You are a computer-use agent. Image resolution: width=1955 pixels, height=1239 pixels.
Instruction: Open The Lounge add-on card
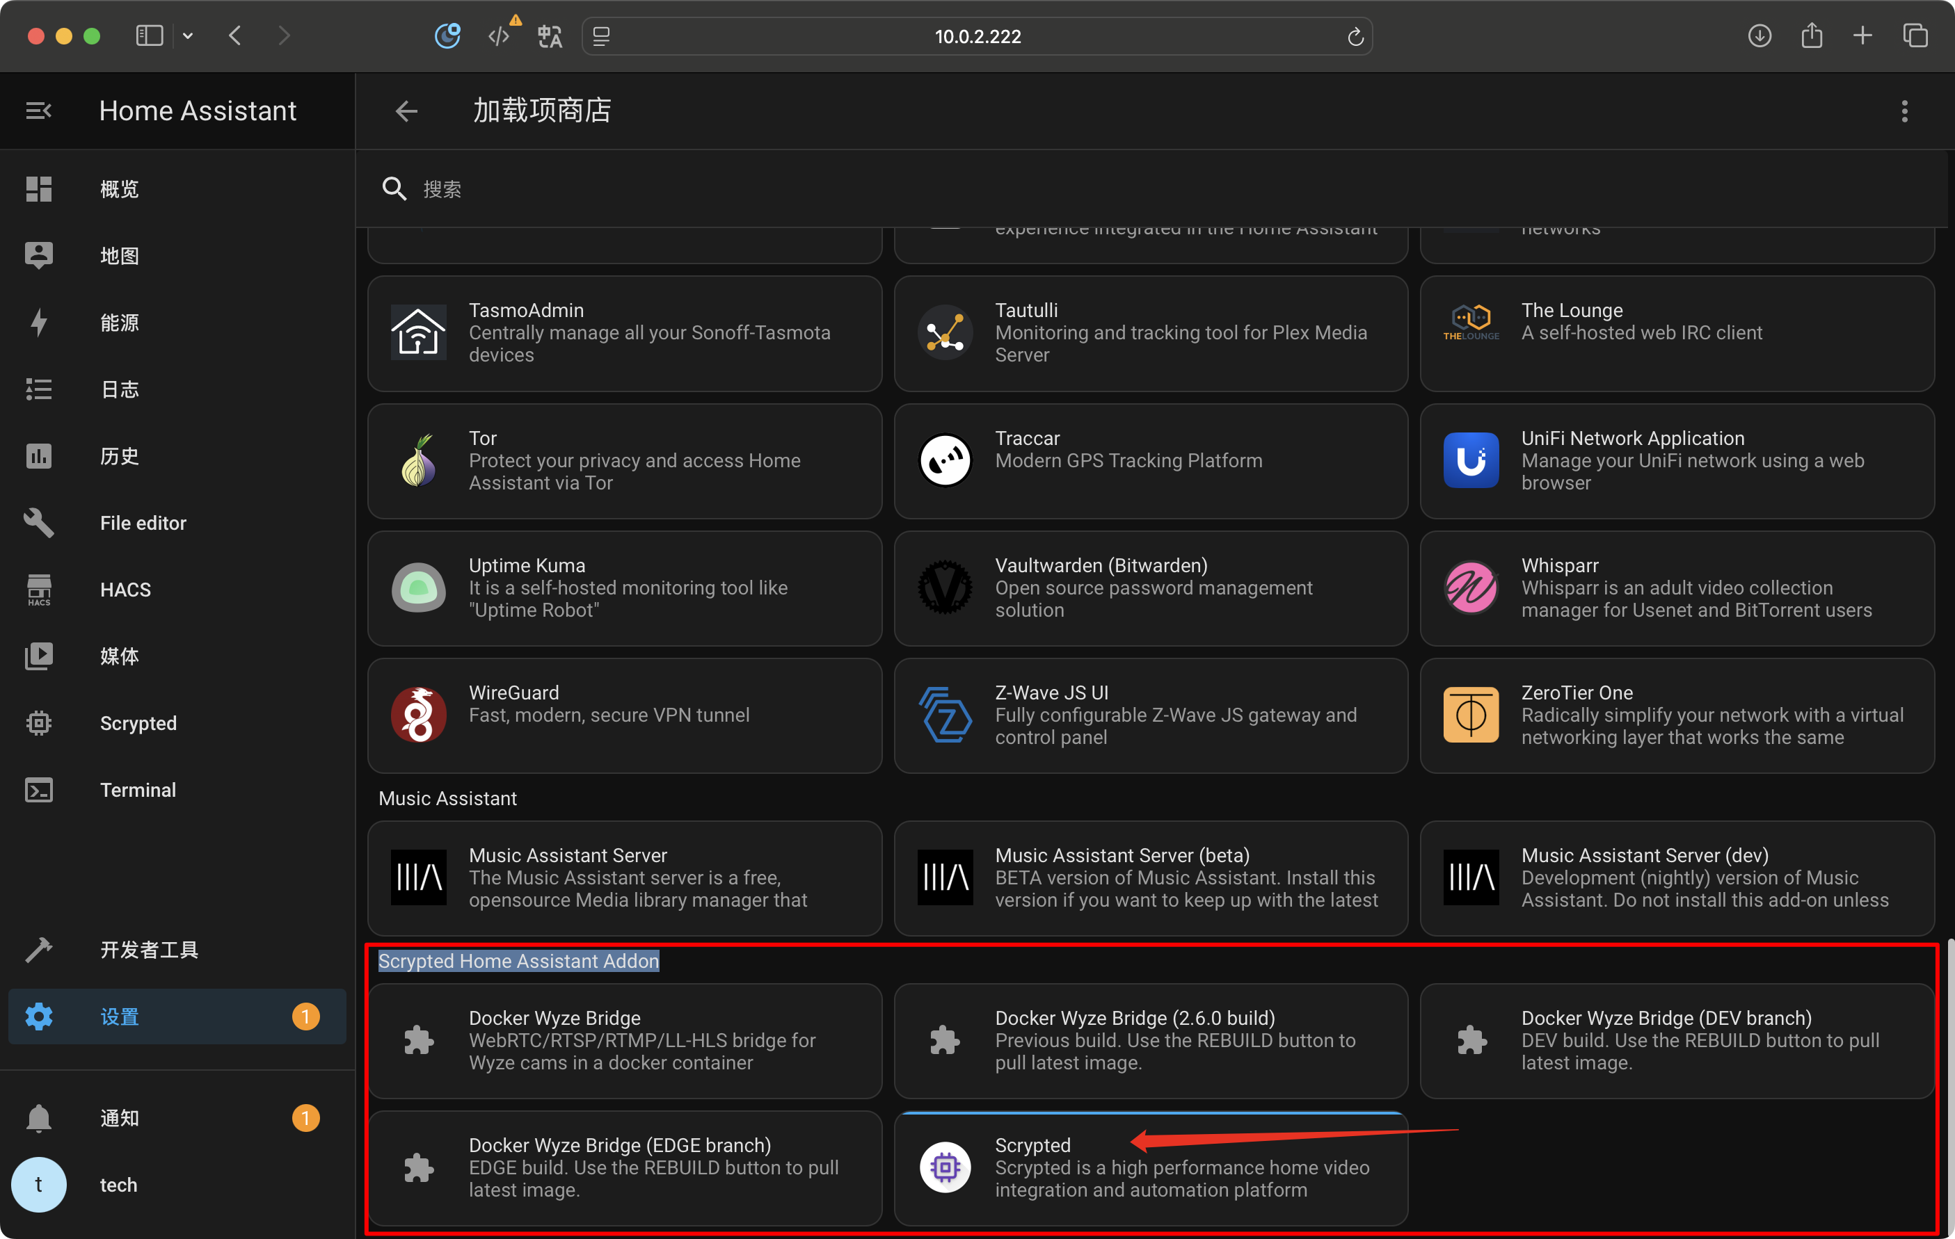pos(1677,332)
